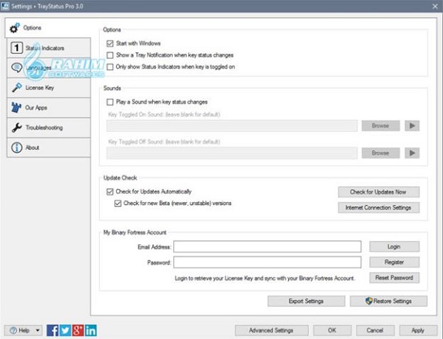Click Check for Updates Now button

pyautogui.click(x=379, y=192)
